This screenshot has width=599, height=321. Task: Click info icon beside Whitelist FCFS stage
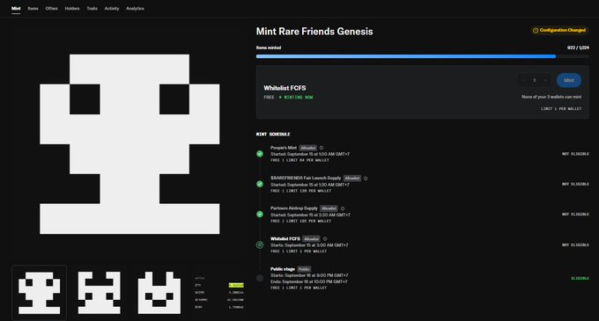pyautogui.click(x=325, y=239)
